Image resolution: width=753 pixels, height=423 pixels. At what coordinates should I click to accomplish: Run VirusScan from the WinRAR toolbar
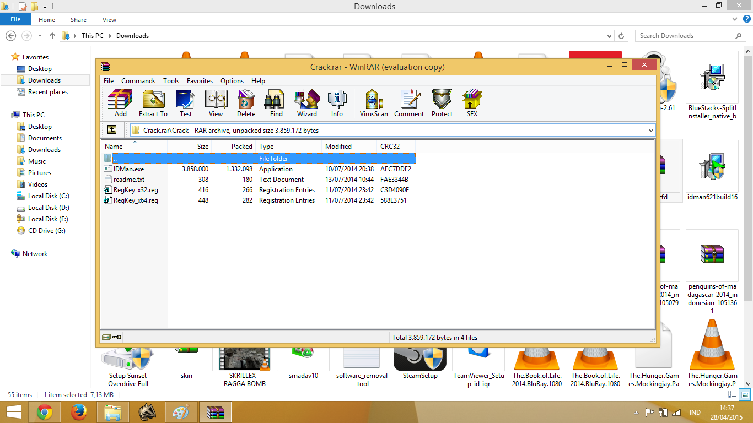374,103
